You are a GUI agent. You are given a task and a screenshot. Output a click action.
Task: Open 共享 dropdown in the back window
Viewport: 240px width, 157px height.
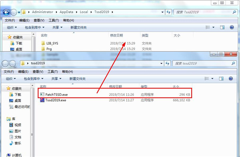pyautogui.click(x=57, y=27)
